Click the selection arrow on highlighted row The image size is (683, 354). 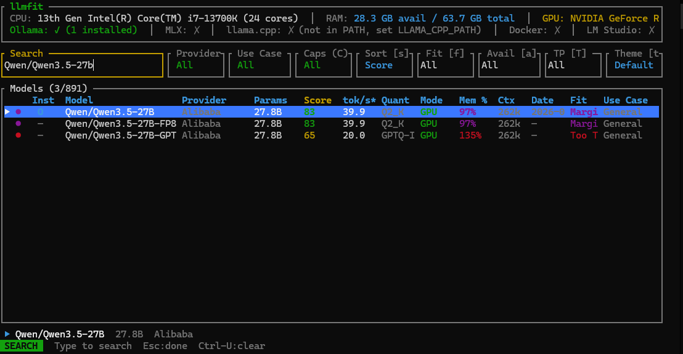7,112
